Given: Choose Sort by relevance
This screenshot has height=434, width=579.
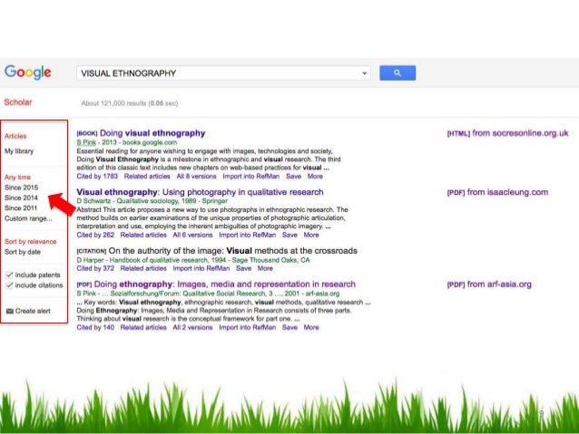Looking at the screenshot, I should pos(31,242).
